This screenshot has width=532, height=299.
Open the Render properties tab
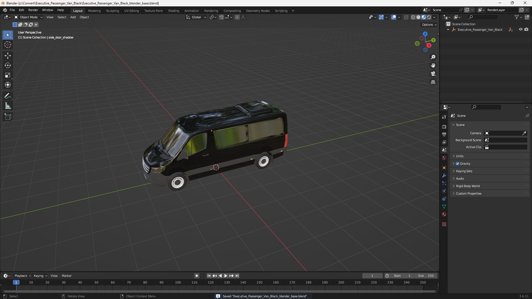pos(444,127)
